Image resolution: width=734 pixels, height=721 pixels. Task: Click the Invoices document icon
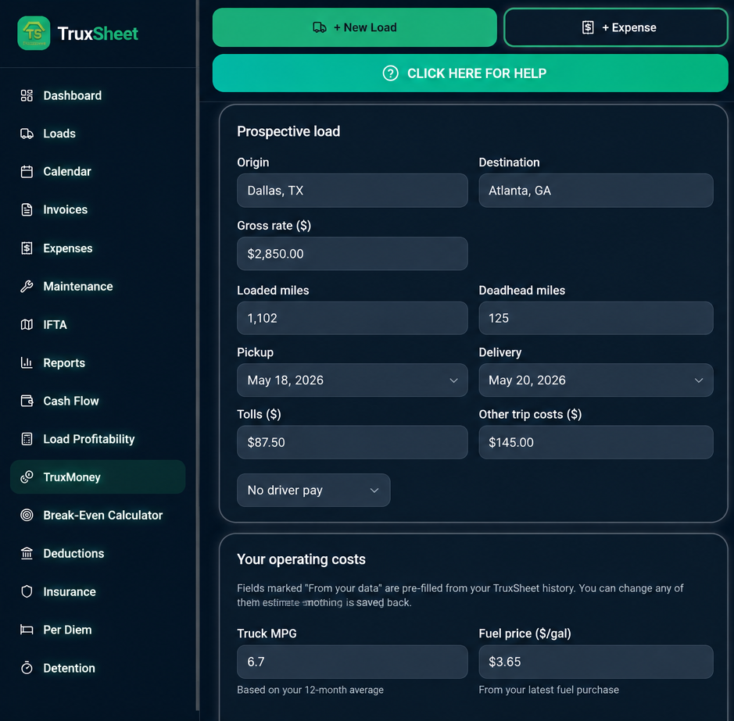click(x=27, y=209)
